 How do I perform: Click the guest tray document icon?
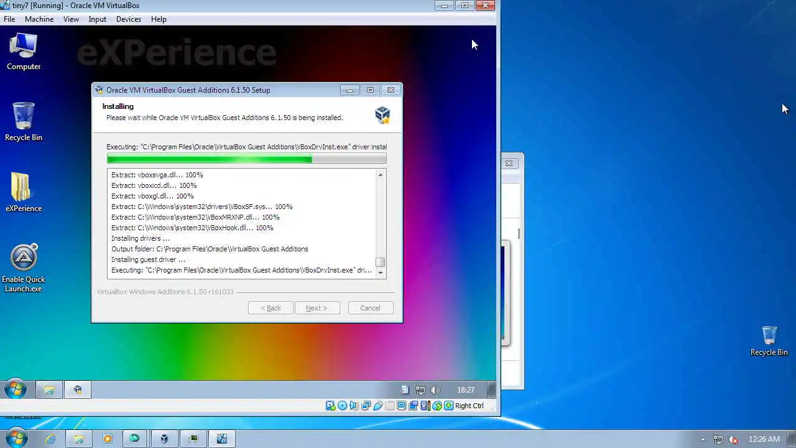[405, 390]
